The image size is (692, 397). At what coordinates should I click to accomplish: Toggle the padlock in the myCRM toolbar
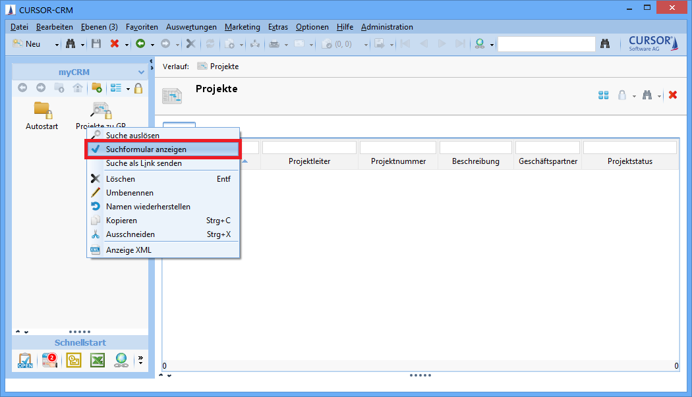(x=138, y=88)
